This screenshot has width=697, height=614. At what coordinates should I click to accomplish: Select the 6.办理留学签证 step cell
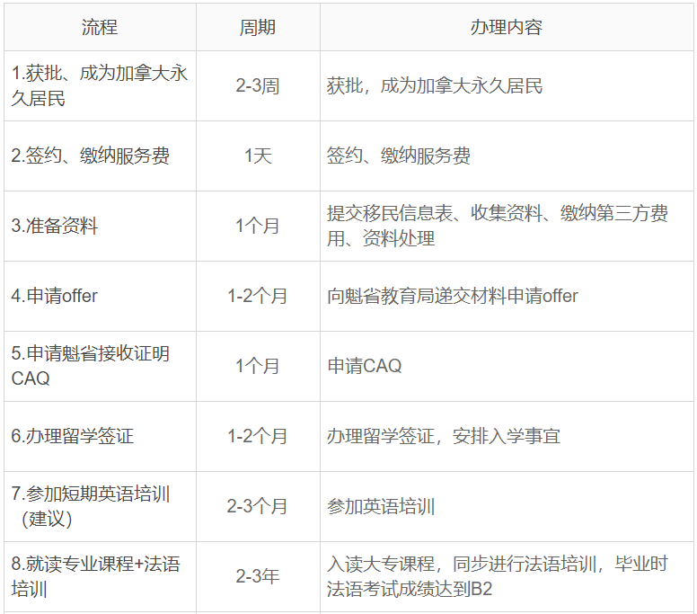coord(73,436)
